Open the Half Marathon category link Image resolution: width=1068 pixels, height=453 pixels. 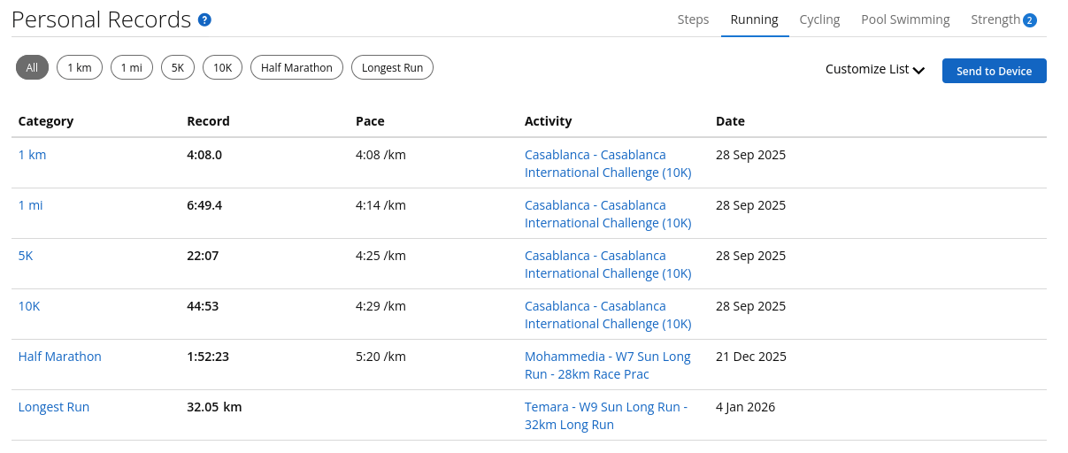point(59,357)
